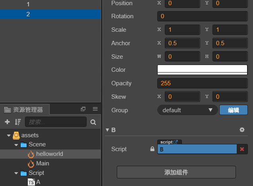Viewport: 253px width, 186px height.
Task: Click the Skew Y input field
Action: pyautogui.click(x=230, y=97)
